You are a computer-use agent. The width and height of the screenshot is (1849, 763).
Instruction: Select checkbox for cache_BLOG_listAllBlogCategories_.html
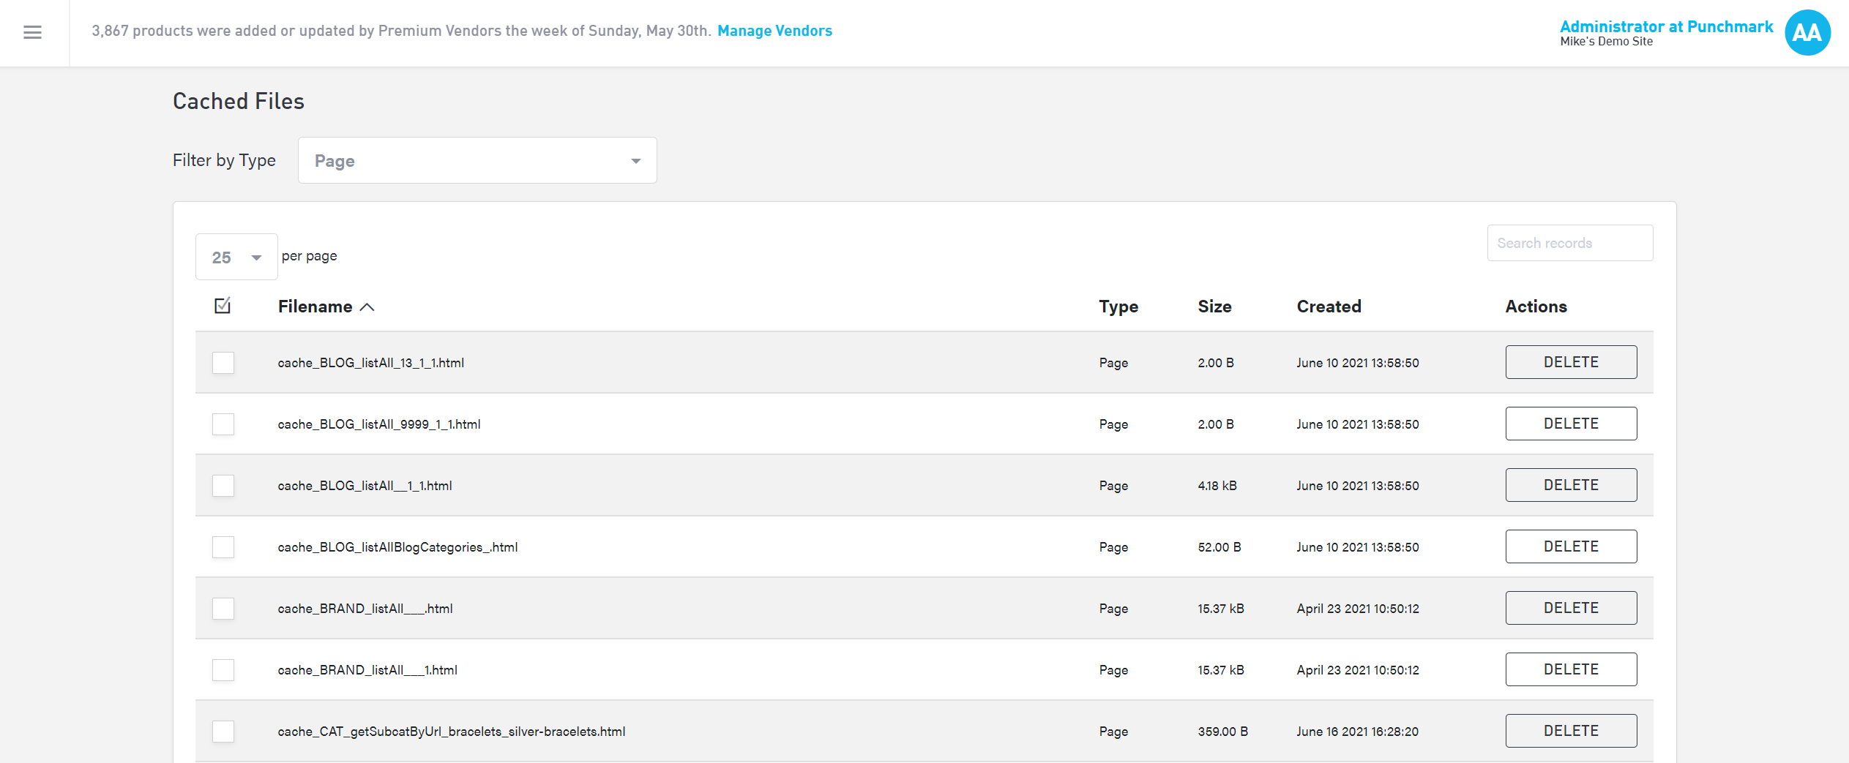pos(223,547)
